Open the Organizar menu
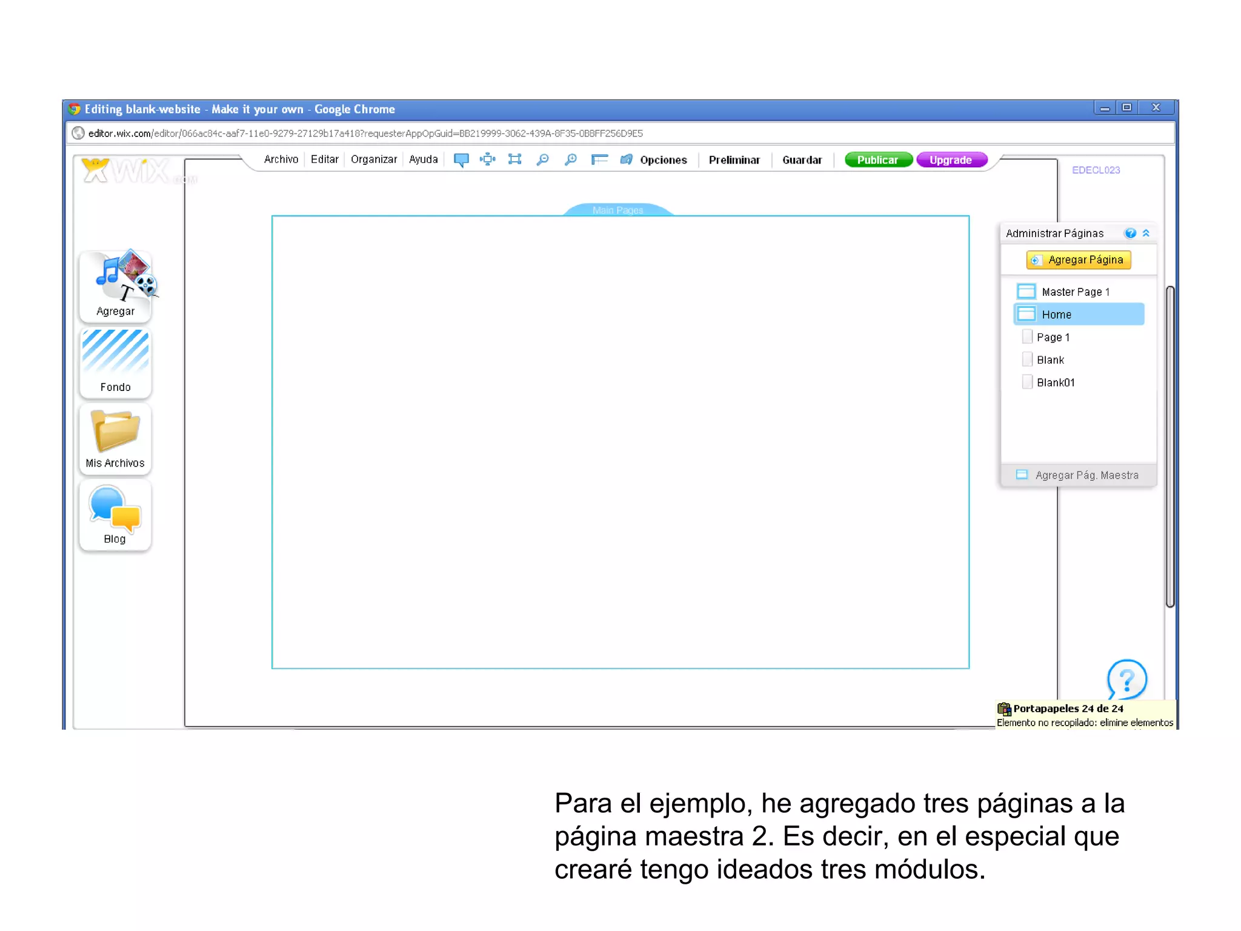1241x931 pixels. tap(373, 159)
